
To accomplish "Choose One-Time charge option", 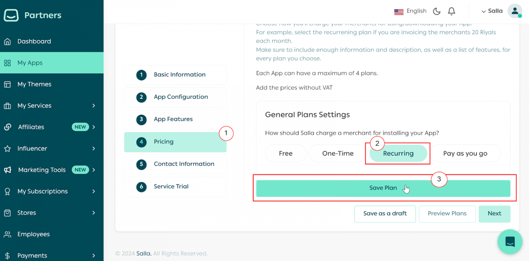I will (338, 154).
